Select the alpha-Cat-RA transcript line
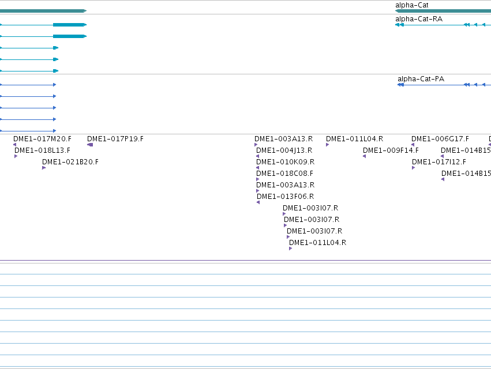491x369 pixels. [x=443, y=25]
